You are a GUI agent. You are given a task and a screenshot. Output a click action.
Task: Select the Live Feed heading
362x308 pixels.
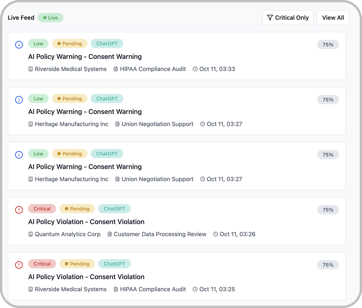pyautogui.click(x=21, y=17)
